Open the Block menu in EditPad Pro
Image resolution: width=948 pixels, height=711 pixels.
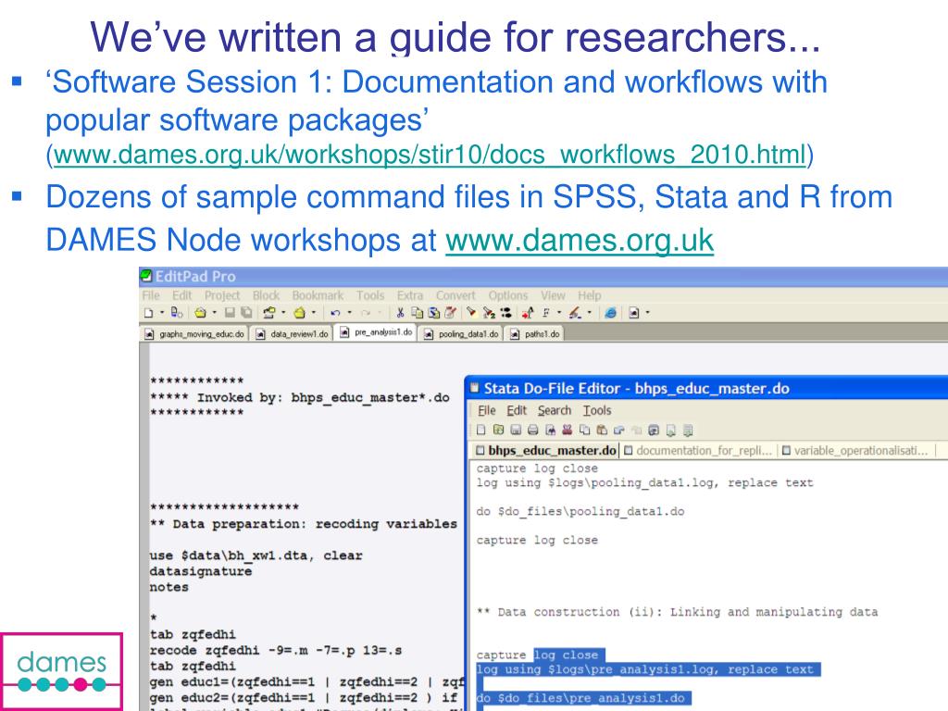[x=266, y=295]
